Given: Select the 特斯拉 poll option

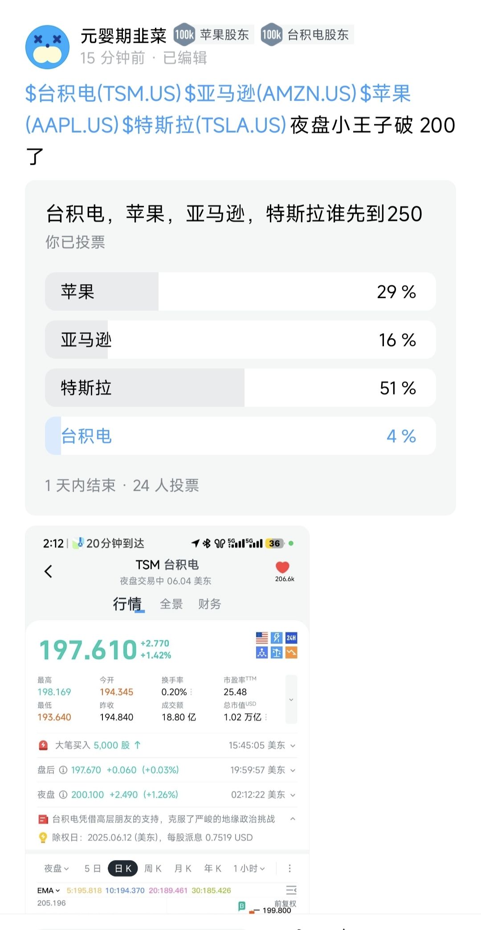Looking at the screenshot, I should click(x=240, y=388).
